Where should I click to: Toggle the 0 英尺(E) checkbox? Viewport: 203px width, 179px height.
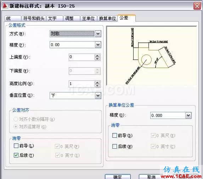(x=153, y=135)
